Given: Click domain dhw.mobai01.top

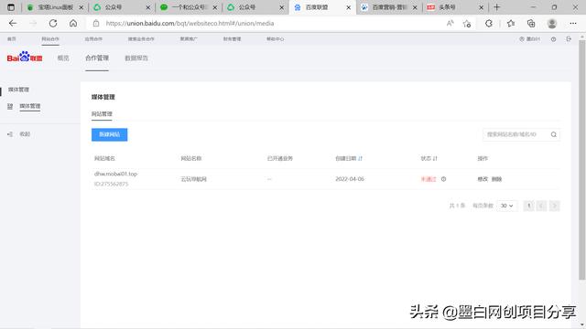Looking at the screenshot, I should [x=116, y=174].
